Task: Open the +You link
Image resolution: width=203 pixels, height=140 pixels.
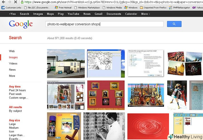Action: [x=13, y=14]
